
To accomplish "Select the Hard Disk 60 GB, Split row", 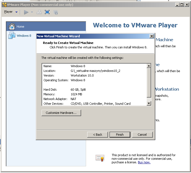I will (94, 90).
